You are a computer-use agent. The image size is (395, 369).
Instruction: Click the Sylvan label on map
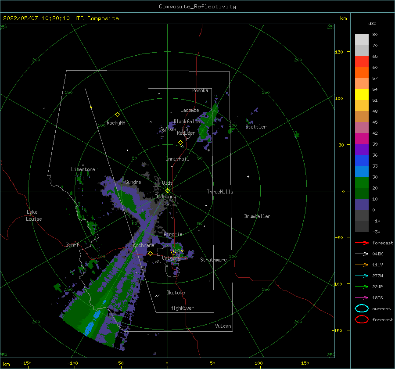tap(168, 129)
